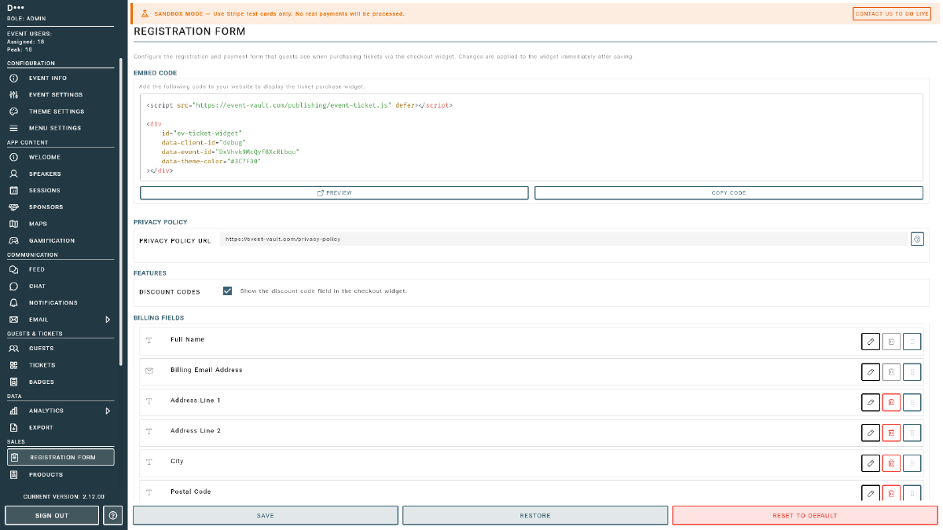Click the Maps icon in sidebar
The width and height of the screenshot is (943, 530).
pos(13,224)
